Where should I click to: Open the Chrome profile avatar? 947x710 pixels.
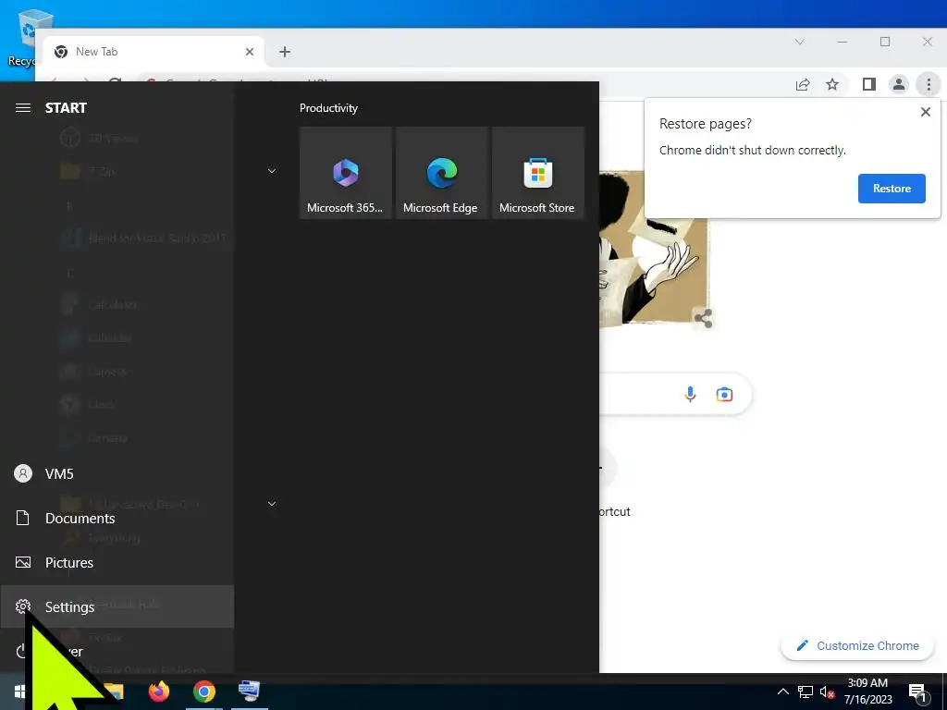point(899,84)
